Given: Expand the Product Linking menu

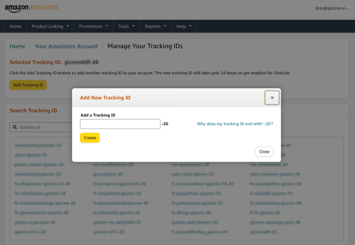Looking at the screenshot, I should 50,26.
